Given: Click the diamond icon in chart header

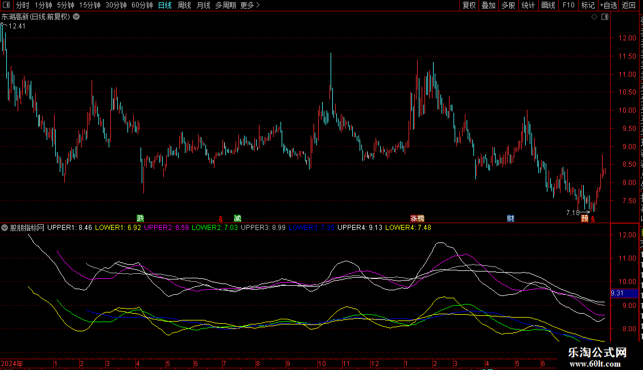Looking at the screenshot, I should pyautogui.click(x=594, y=17).
